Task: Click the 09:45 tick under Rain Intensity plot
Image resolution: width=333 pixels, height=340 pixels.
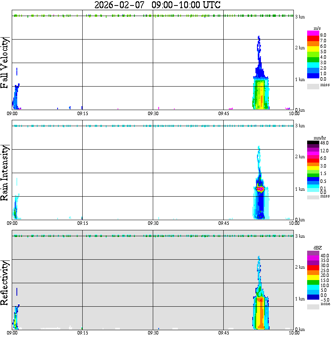Action: [x=224, y=223]
